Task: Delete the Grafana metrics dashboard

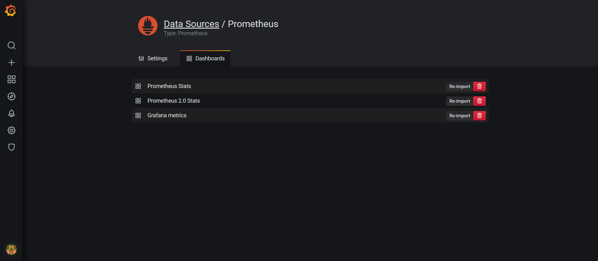Action: [x=480, y=116]
